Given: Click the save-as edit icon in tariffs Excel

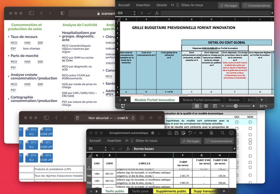Looking at the screenshot, I should 183,133.
